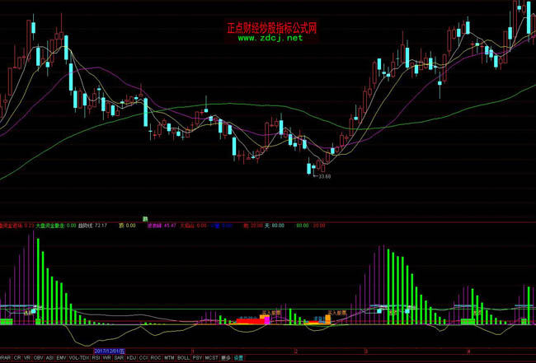536x363 pixels.
Task: Click the www.zdcj.net website link
Action: tap(271, 38)
